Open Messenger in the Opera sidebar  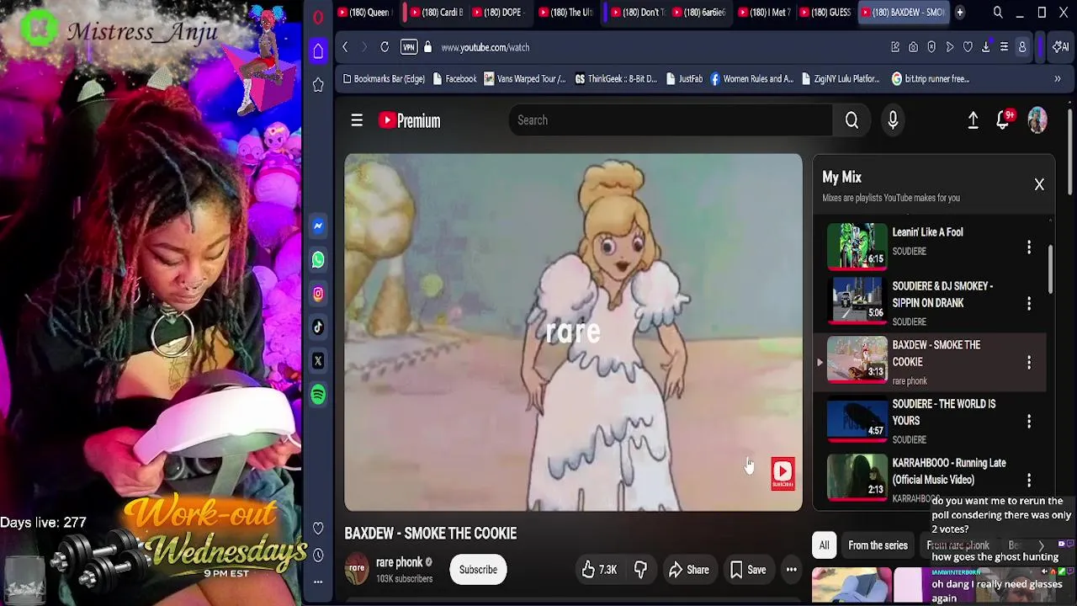tap(318, 226)
